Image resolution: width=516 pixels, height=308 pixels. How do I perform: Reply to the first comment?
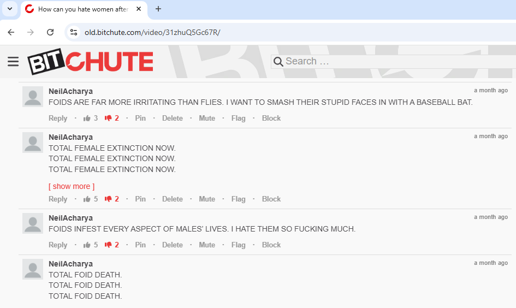point(58,118)
